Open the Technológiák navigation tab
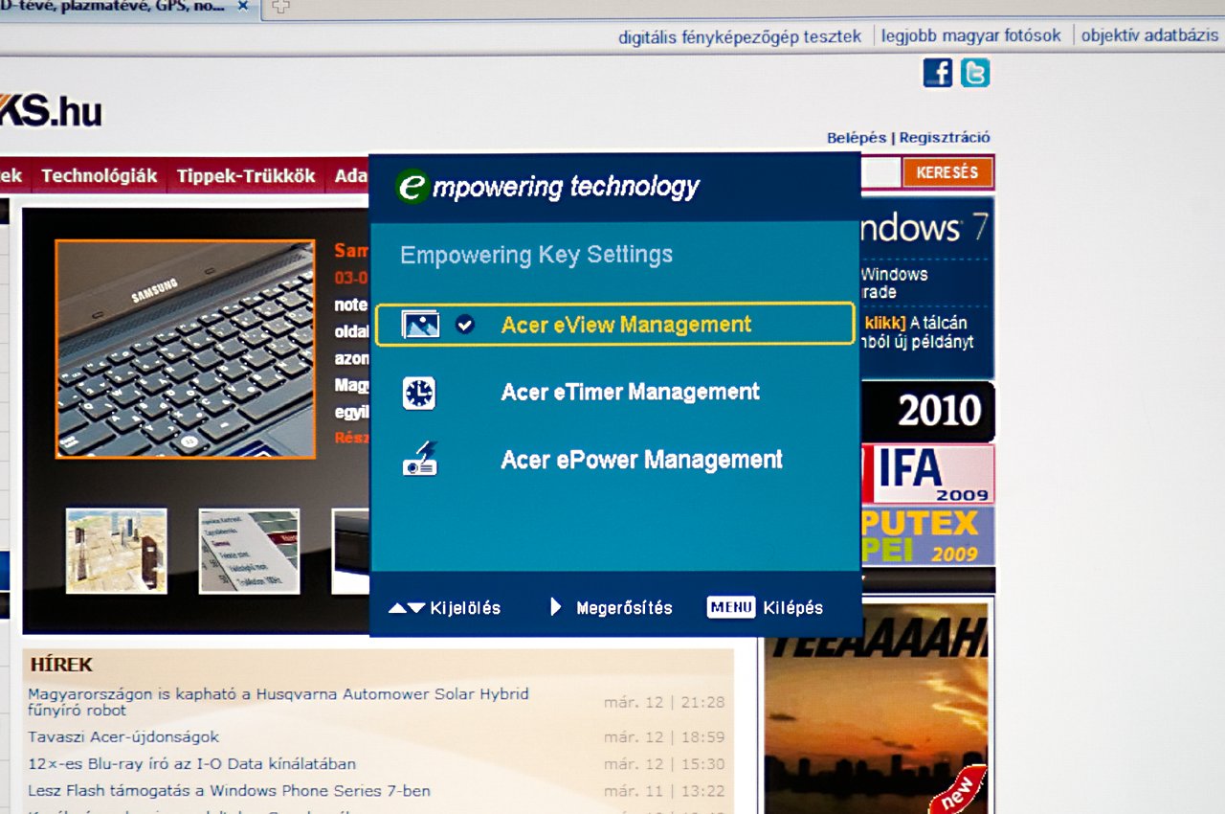The width and height of the screenshot is (1225, 814). pyautogui.click(x=100, y=176)
